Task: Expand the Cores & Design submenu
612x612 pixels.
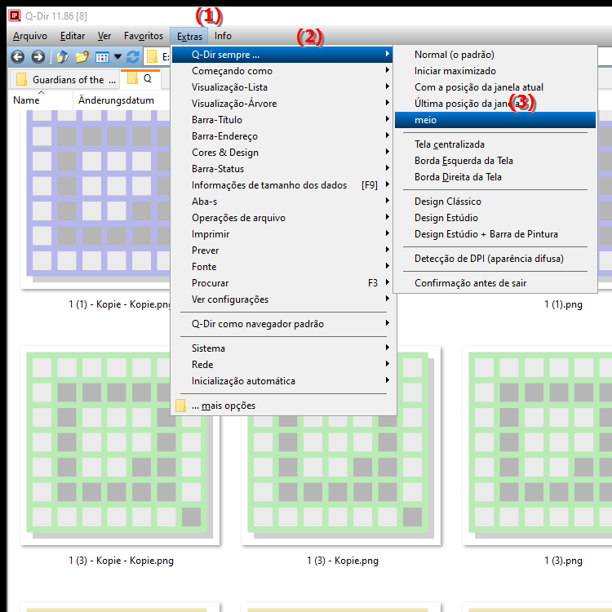Action: coord(282,153)
